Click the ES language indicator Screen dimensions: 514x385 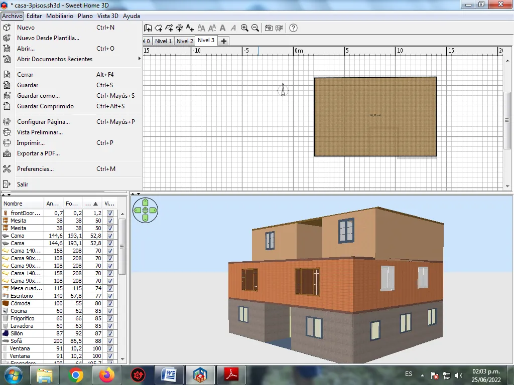point(409,374)
